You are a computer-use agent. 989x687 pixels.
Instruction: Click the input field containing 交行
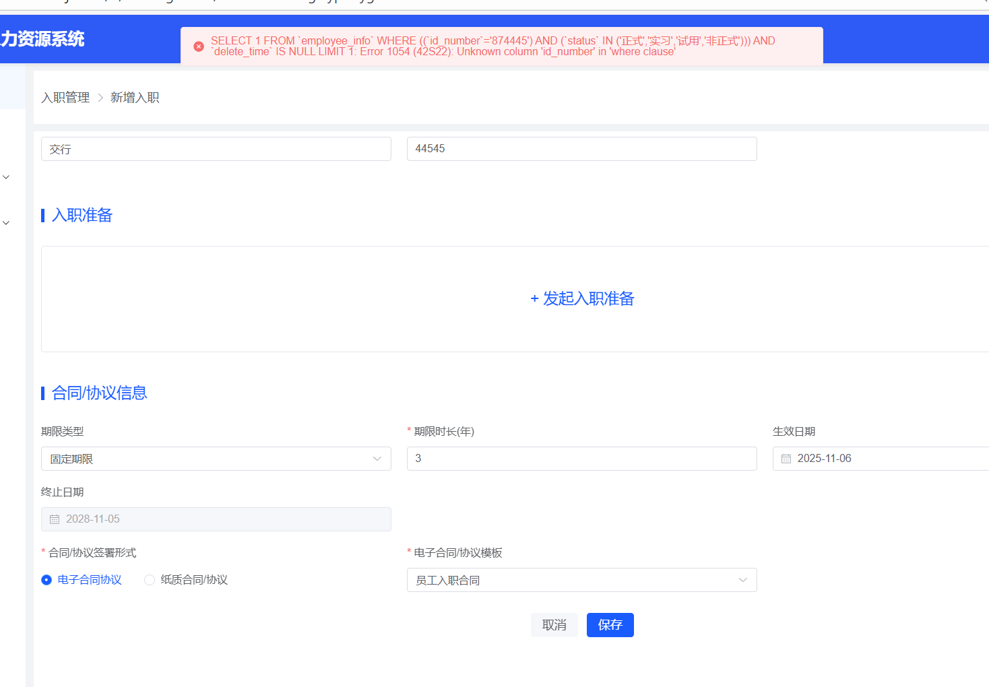(216, 149)
